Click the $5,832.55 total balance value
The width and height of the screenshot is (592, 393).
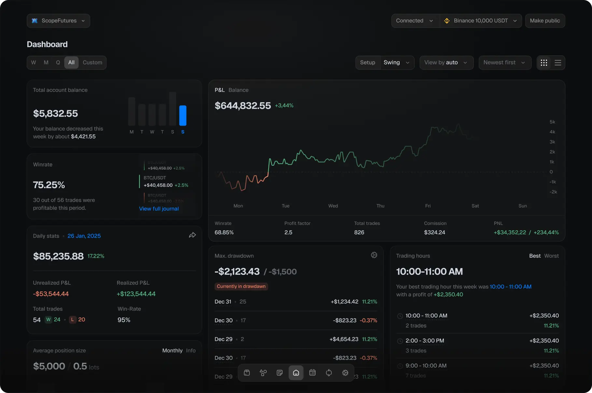(55, 114)
